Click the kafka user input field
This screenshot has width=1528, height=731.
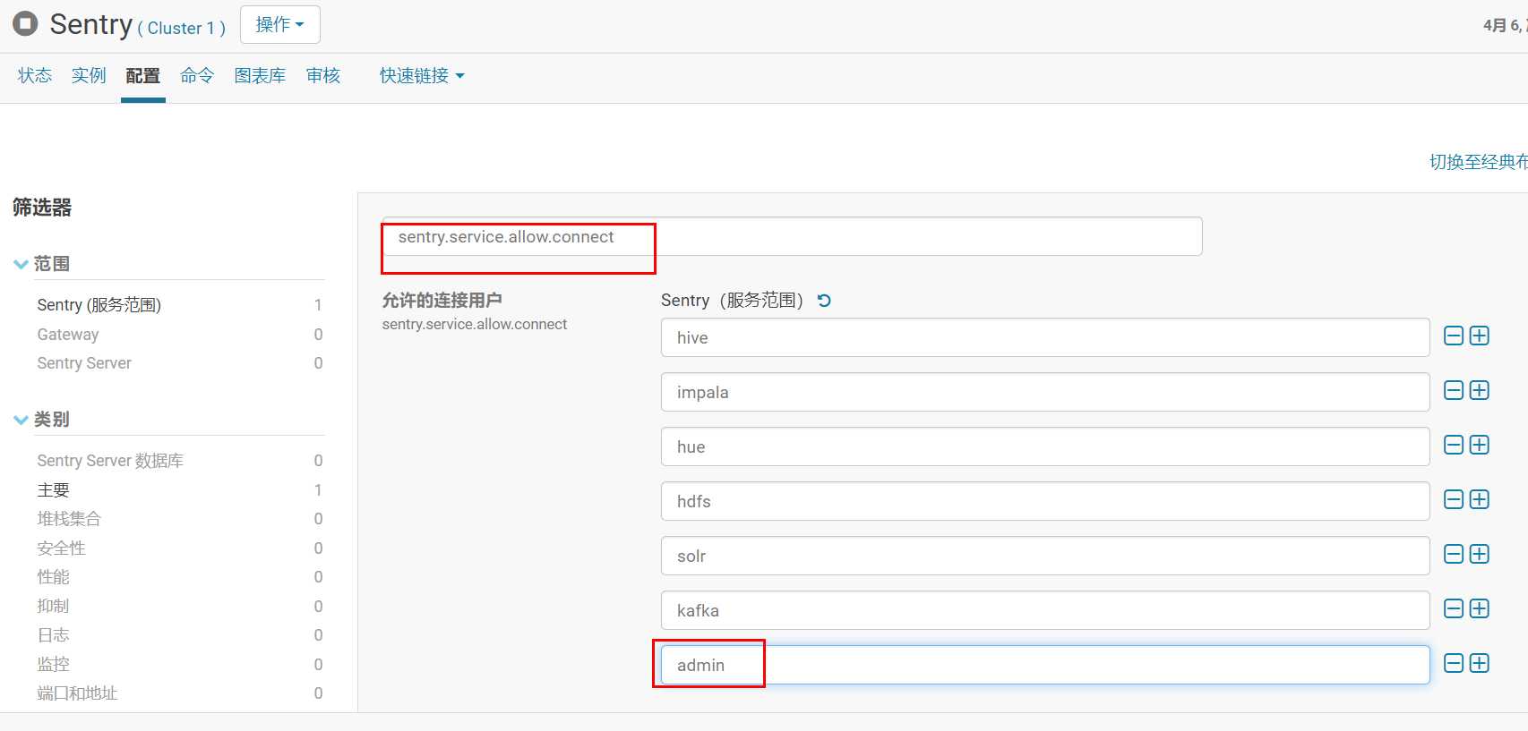pyautogui.click(x=1045, y=610)
